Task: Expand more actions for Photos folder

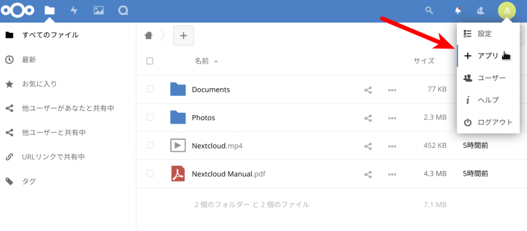Action: click(x=392, y=118)
